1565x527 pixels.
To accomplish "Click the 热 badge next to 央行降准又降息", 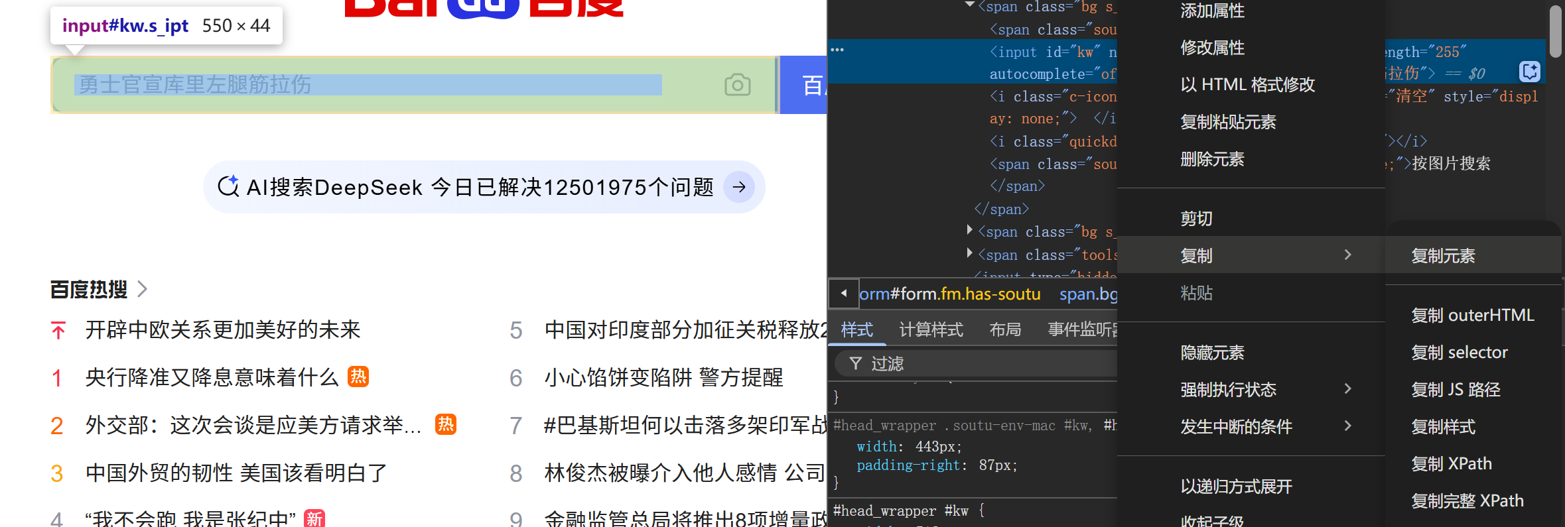I will [x=358, y=377].
